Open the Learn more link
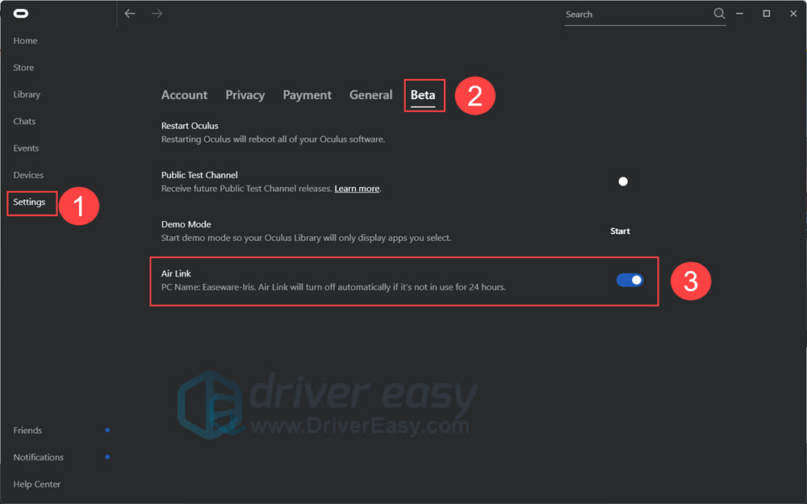 (x=357, y=189)
